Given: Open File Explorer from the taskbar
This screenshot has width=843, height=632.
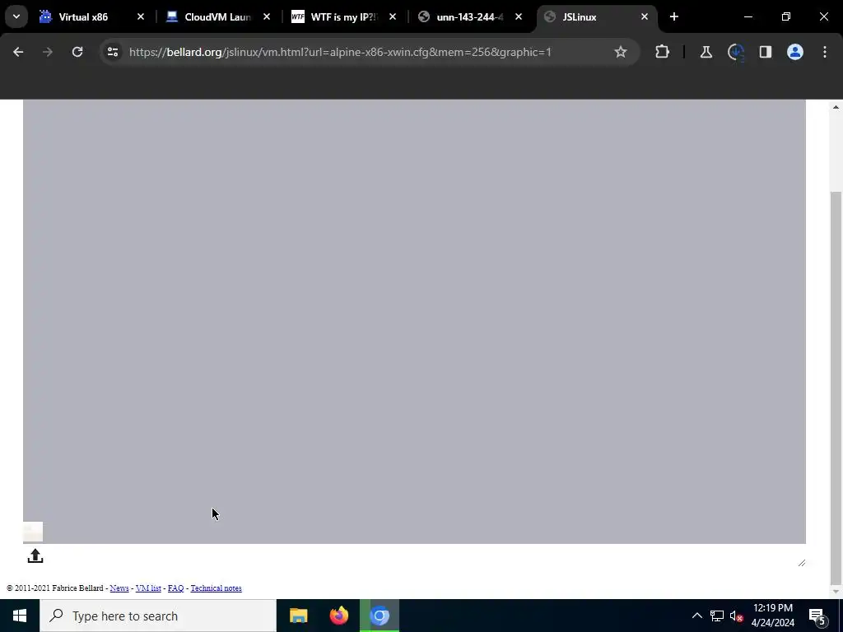Looking at the screenshot, I should pyautogui.click(x=298, y=616).
